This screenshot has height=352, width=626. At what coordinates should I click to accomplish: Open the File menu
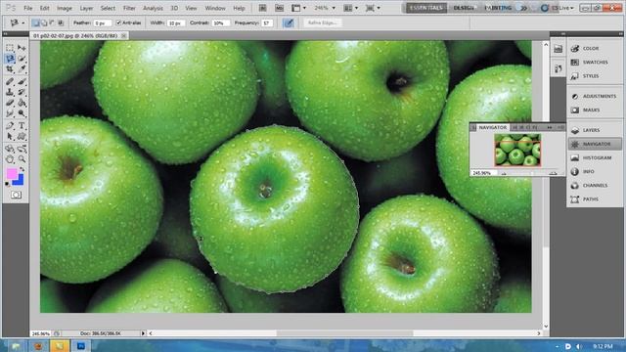[28, 8]
